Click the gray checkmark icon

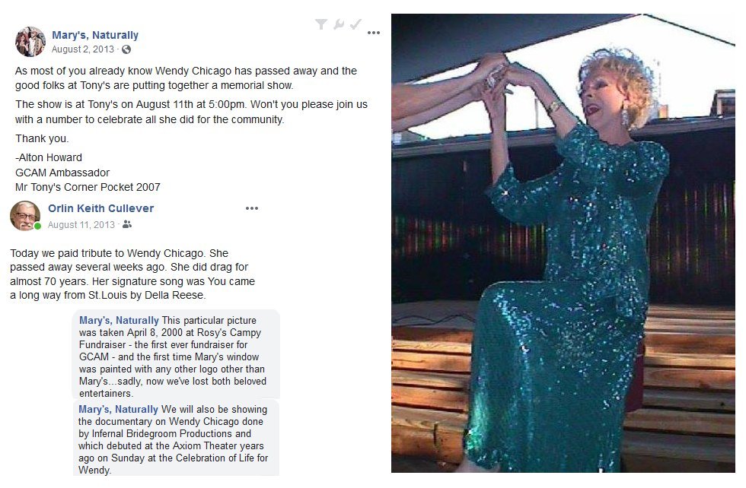coord(355,24)
